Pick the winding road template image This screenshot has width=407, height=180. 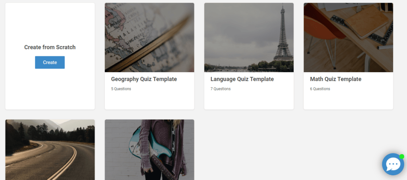pos(50,150)
